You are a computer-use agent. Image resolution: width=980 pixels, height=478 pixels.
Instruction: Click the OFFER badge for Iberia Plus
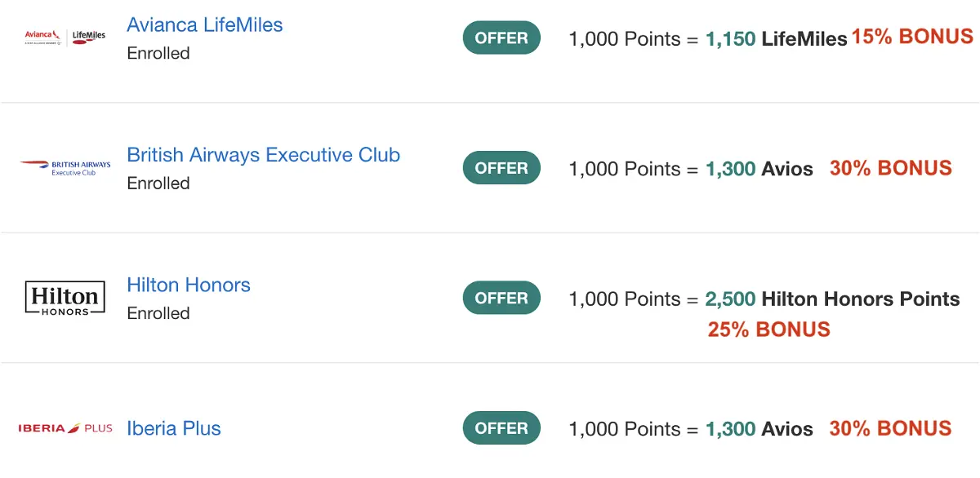pyautogui.click(x=501, y=428)
